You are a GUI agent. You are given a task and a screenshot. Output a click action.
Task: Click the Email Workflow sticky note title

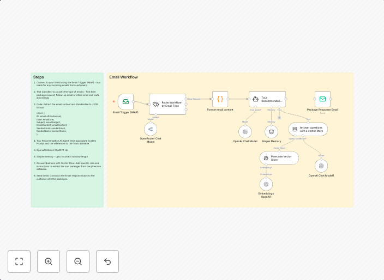click(123, 77)
